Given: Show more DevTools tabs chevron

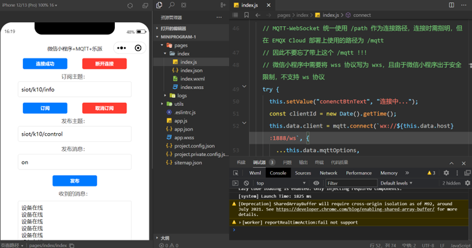Looking at the screenshot, I should pyautogui.click(x=407, y=173).
